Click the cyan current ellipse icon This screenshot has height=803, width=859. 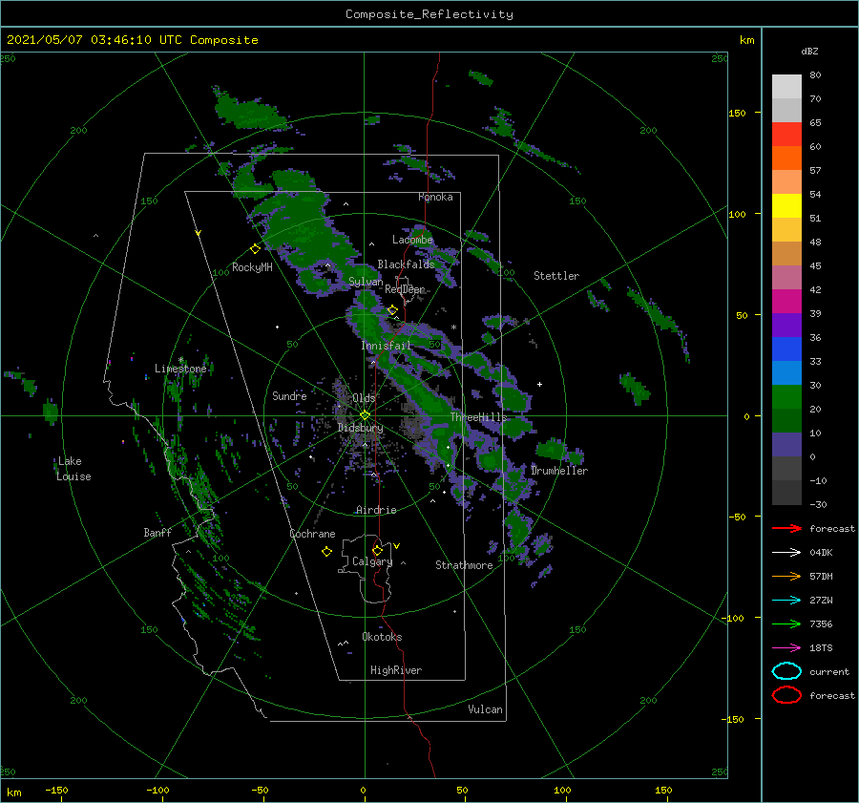pyautogui.click(x=786, y=671)
